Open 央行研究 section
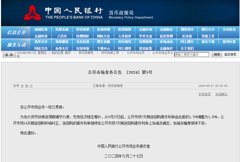 tap(125, 42)
